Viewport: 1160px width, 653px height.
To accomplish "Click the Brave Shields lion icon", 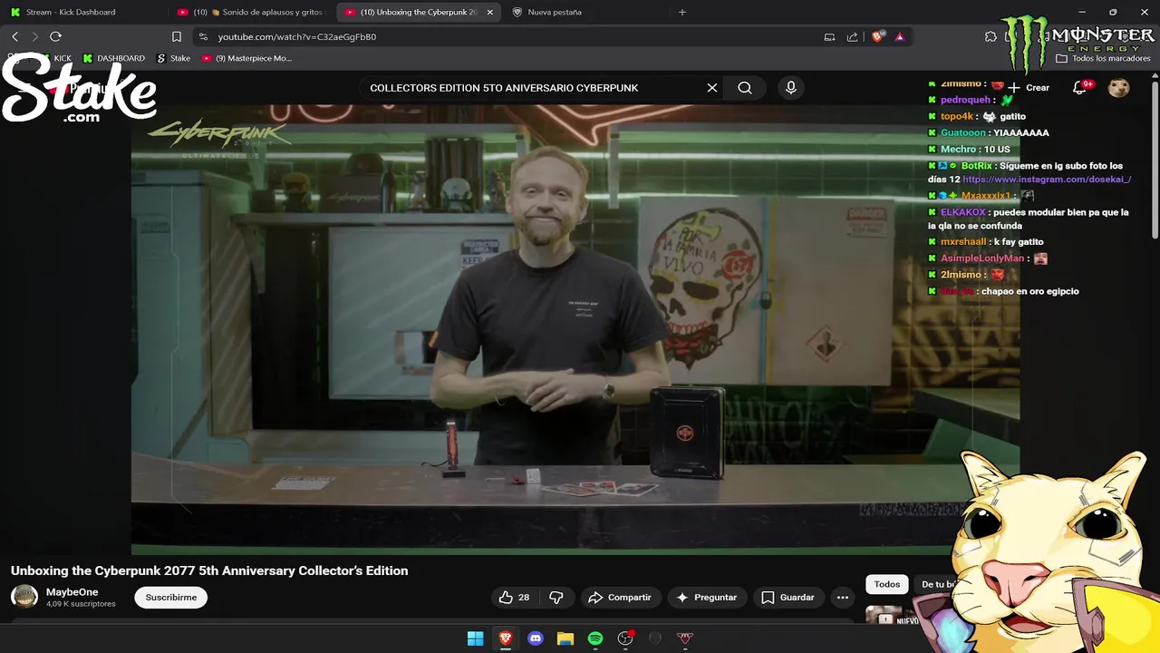I will [877, 36].
